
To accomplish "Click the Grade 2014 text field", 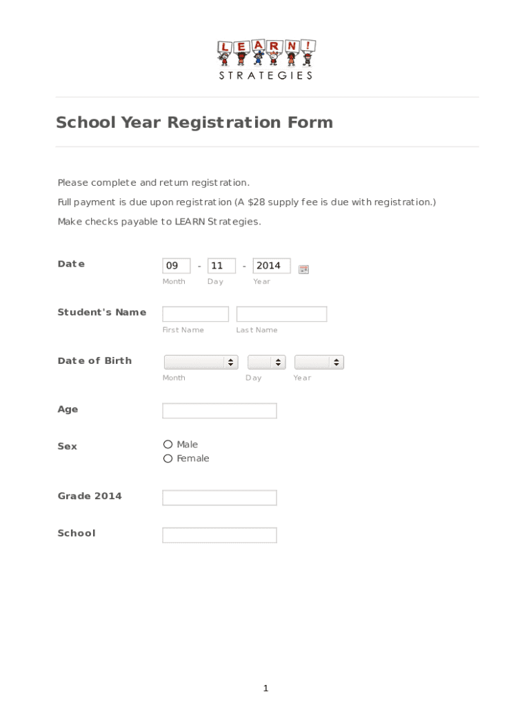I will tap(219, 498).
